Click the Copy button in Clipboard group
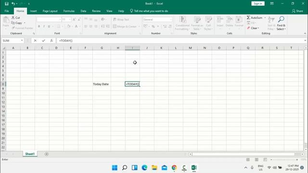This screenshot has height=173, width=308. (17, 23)
